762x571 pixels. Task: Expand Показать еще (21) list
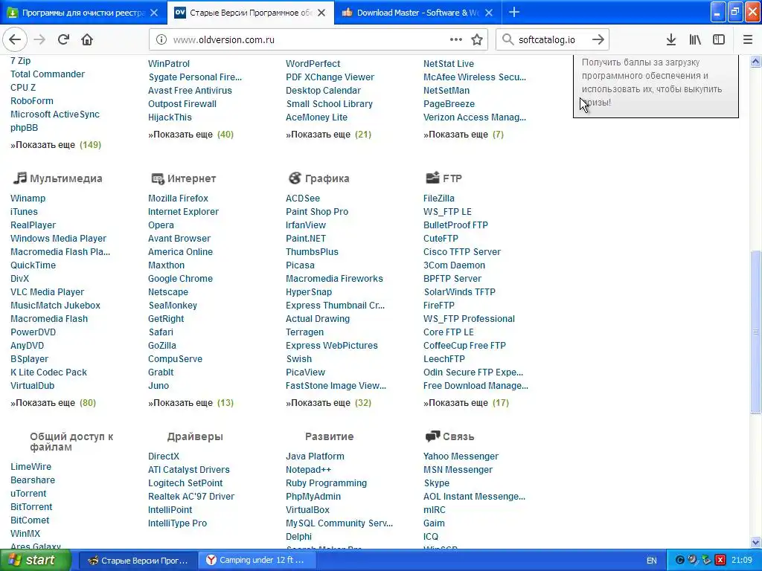[328, 135]
